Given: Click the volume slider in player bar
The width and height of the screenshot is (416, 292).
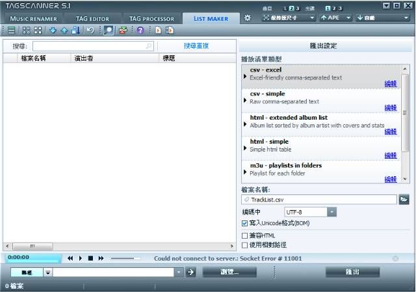Looking at the screenshot, I should [x=125, y=258].
